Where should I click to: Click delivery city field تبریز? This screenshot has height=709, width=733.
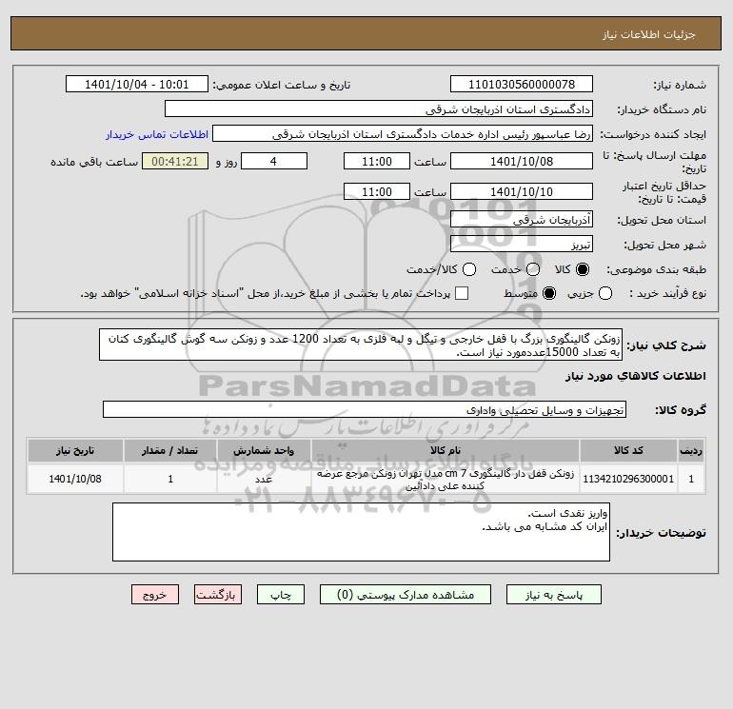coord(522,244)
